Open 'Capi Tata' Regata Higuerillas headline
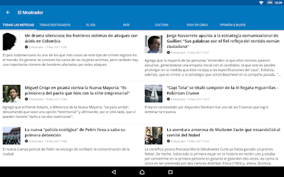The height and width of the screenshot is (177, 284). point(222,90)
